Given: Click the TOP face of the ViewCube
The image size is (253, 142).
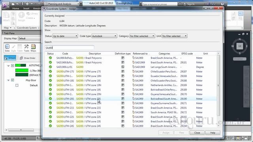Looking at the screenshot, I should [x=240, y=46].
